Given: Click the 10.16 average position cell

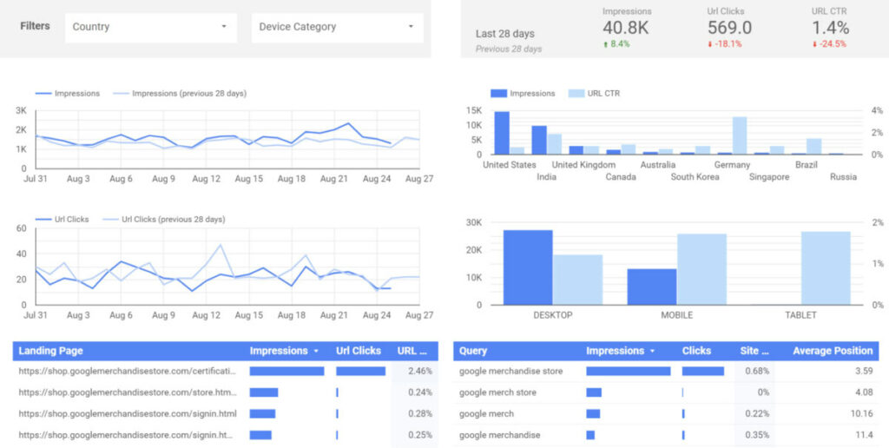Looking at the screenshot, I should (862, 414).
